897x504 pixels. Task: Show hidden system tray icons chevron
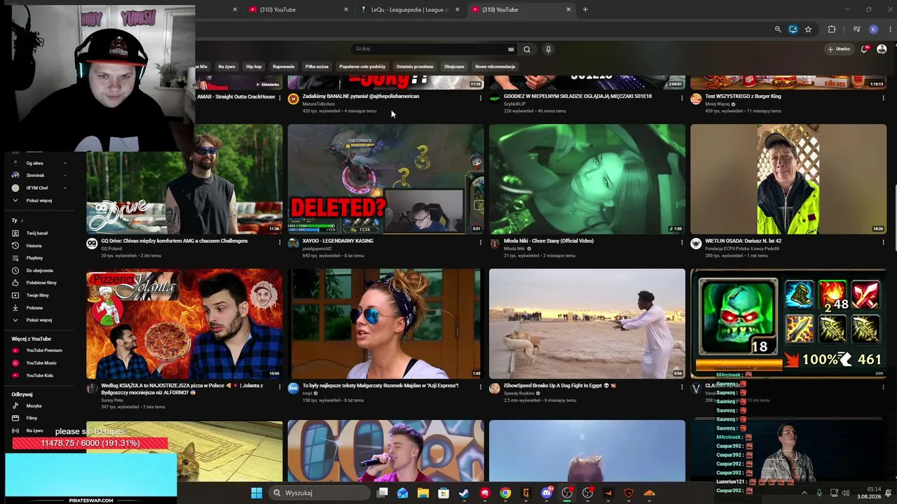click(805, 493)
